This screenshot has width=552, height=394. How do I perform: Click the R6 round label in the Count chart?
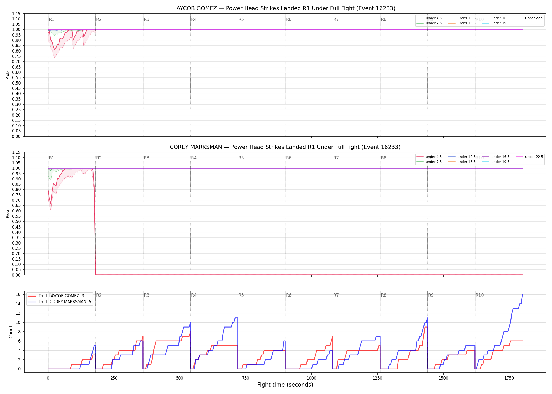(289, 295)
